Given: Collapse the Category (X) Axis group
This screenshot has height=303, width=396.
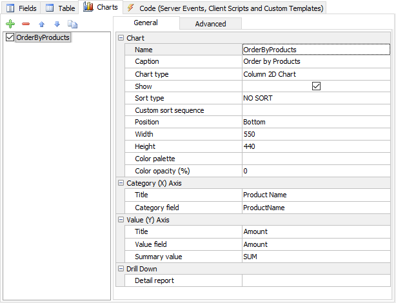Looking at the screenshot, I should tap(121, 183).
